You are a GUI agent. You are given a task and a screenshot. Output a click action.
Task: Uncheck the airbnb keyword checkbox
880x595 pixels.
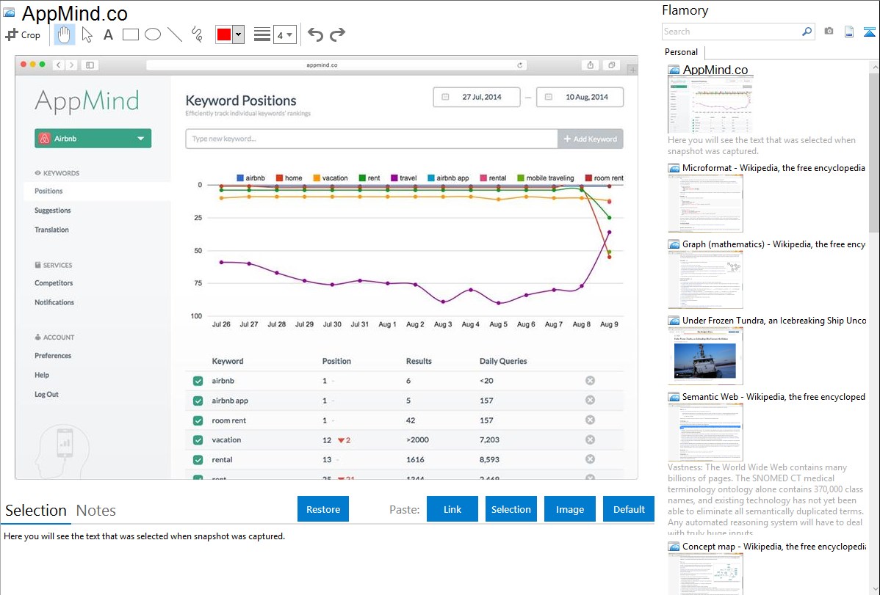[x=198, y=381]
